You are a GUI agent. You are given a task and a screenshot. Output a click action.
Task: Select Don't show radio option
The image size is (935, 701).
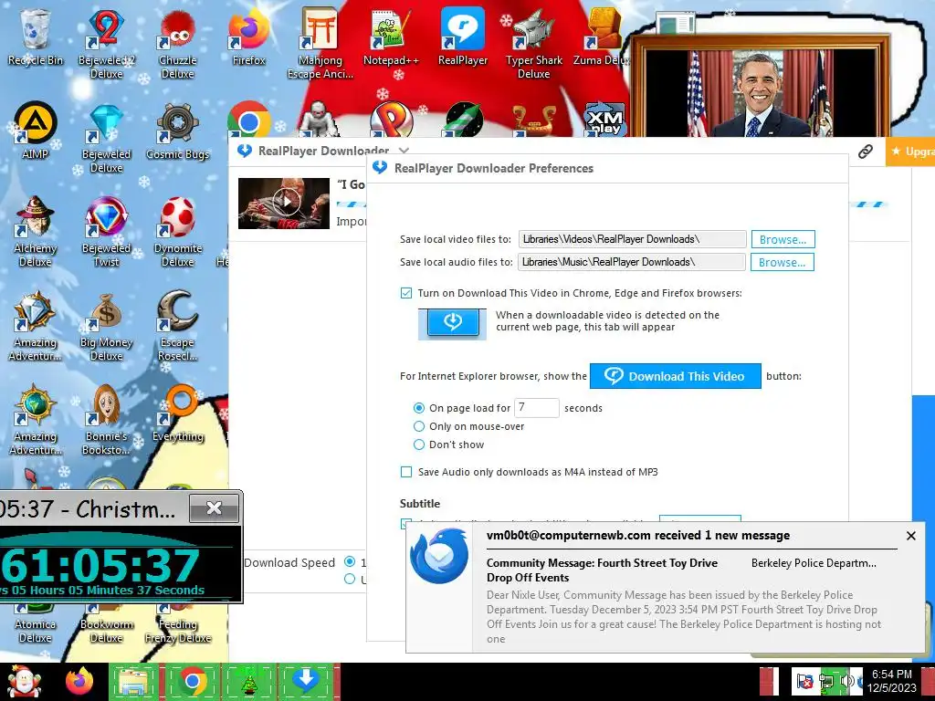418,445
